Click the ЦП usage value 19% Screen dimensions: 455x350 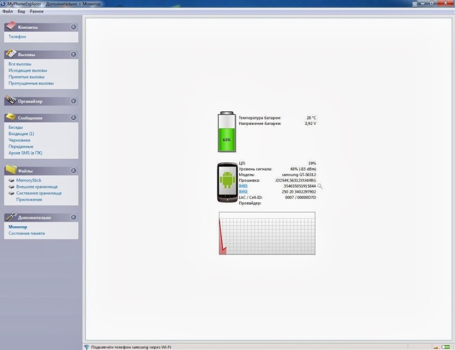click(312, 163)
